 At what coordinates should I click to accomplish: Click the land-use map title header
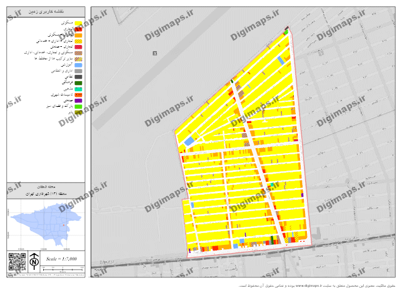pos(46,12)
